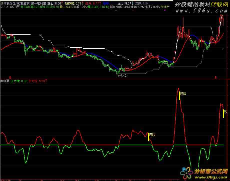
Task: Click the cut-off 风 marker at the chart's right edge
Action: click(x=225, y=111)
